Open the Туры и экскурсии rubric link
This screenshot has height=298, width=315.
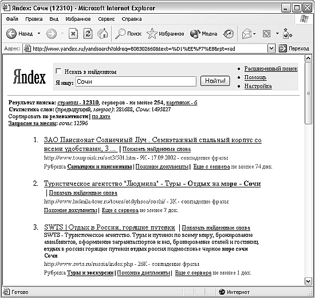coord(90,273)
